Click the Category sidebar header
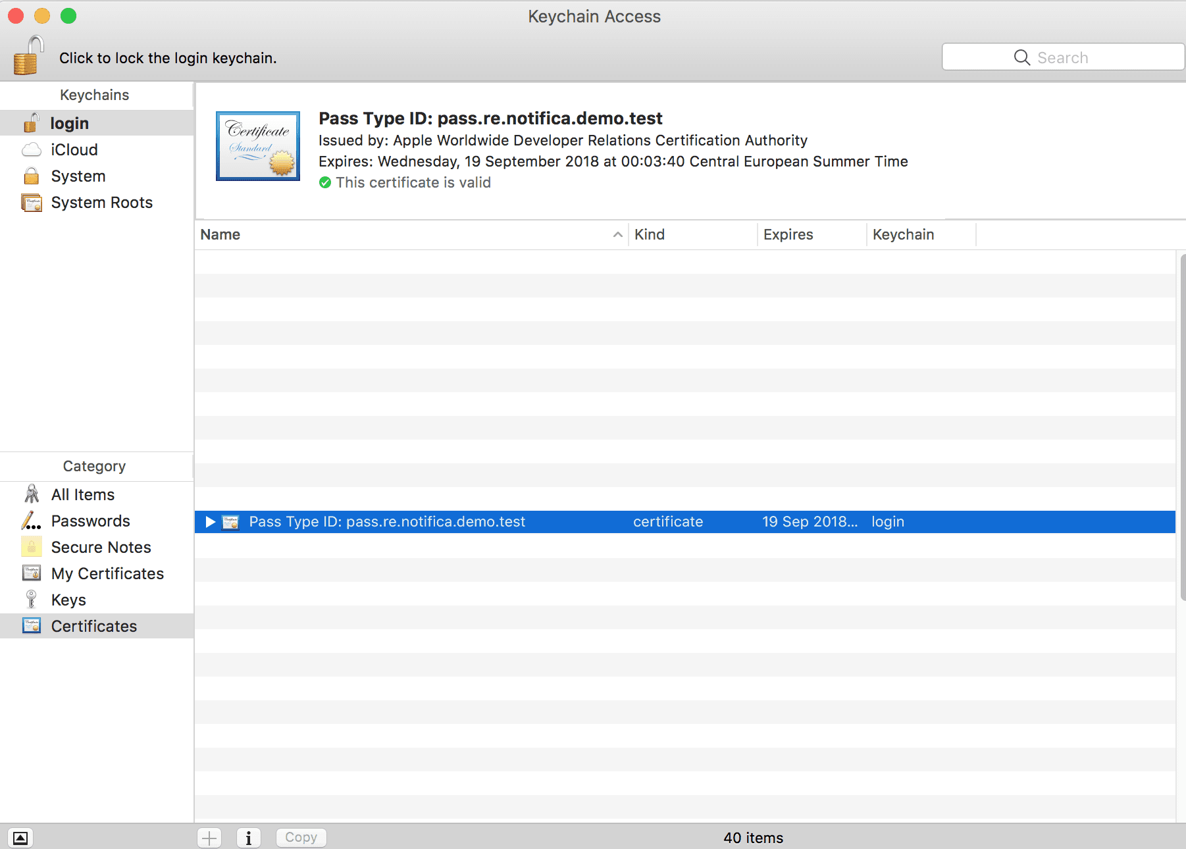Screen dimensions: 1186x849 (95, 466)
